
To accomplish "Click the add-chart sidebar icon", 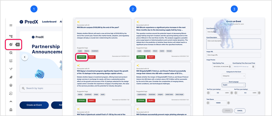I will (11, 61).
